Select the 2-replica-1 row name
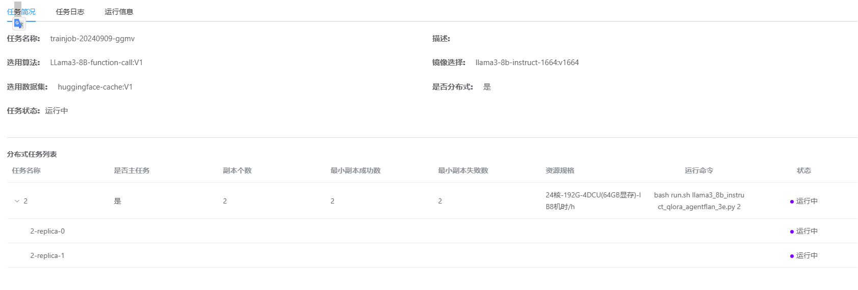Image resolution: width=858 pixels, height=290 pixels. 47,255
